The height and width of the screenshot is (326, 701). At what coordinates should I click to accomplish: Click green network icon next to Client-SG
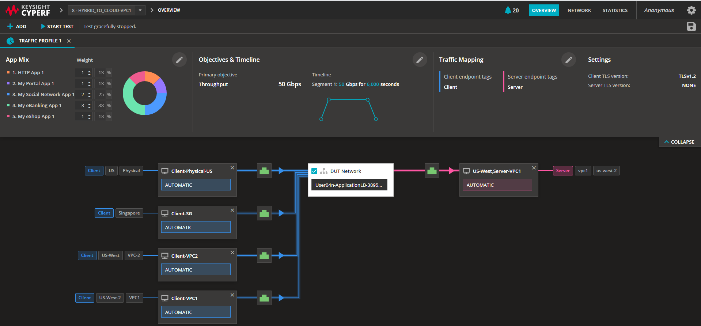click(x=264, y=213)
